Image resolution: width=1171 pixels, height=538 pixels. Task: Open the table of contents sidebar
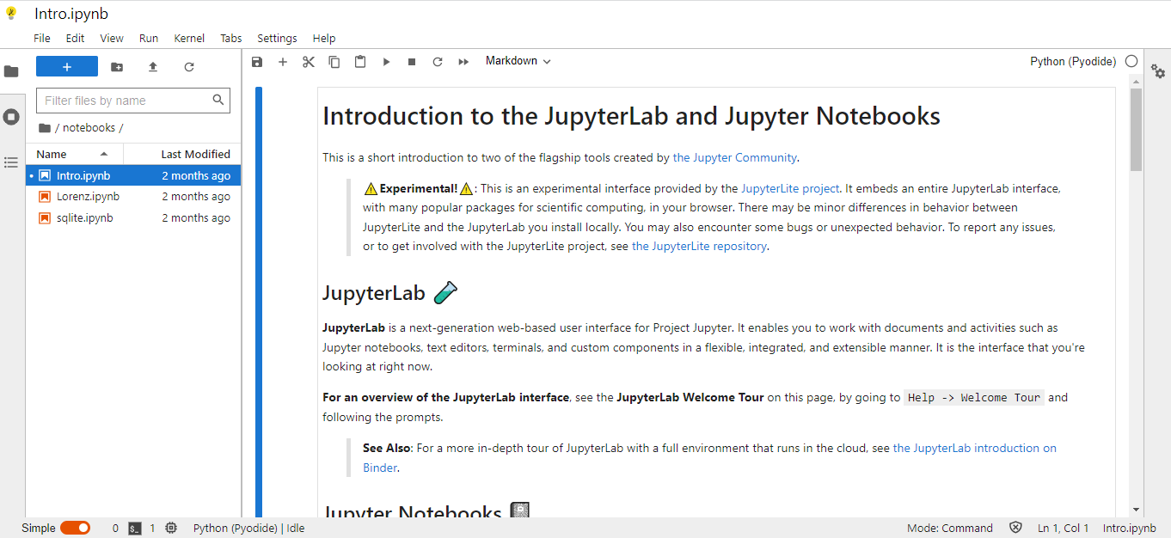tap(11, 162)
